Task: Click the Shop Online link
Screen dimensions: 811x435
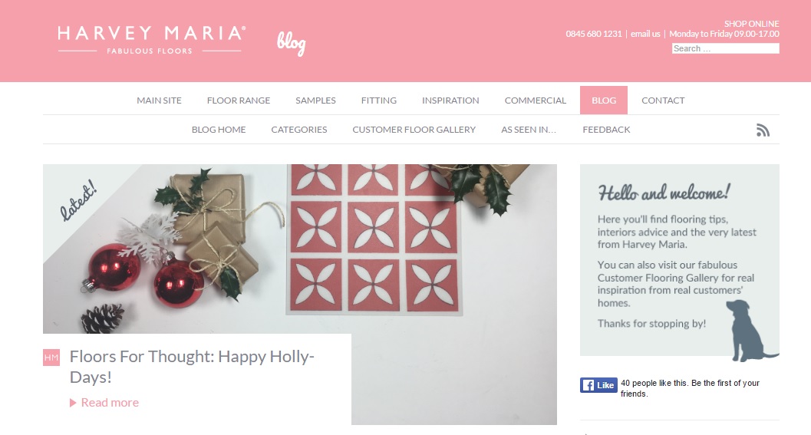Action: (751, 24)
